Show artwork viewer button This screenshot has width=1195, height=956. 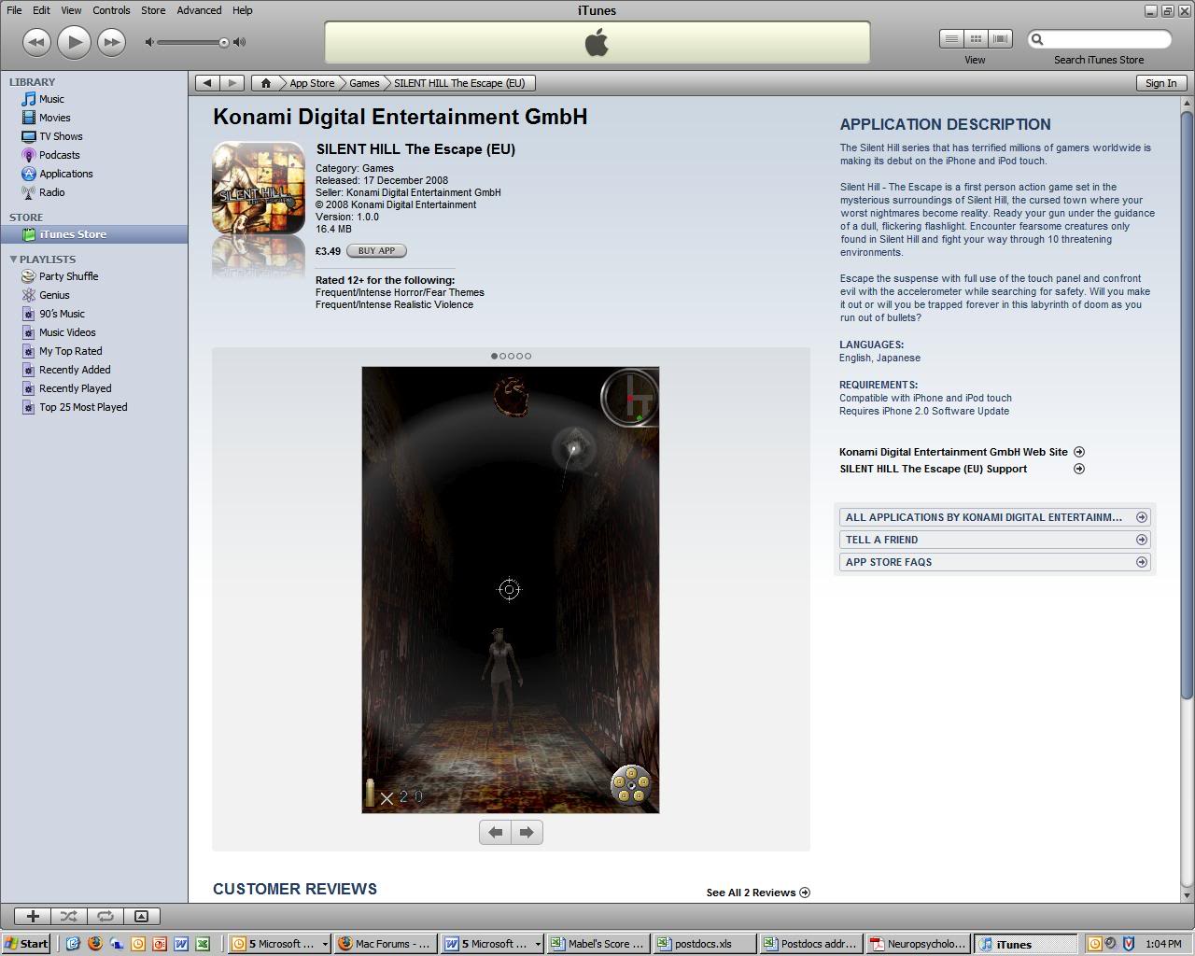pos(142,916)
